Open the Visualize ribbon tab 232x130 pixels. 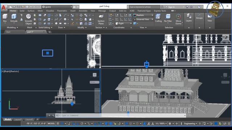click(x=50, y=11)
